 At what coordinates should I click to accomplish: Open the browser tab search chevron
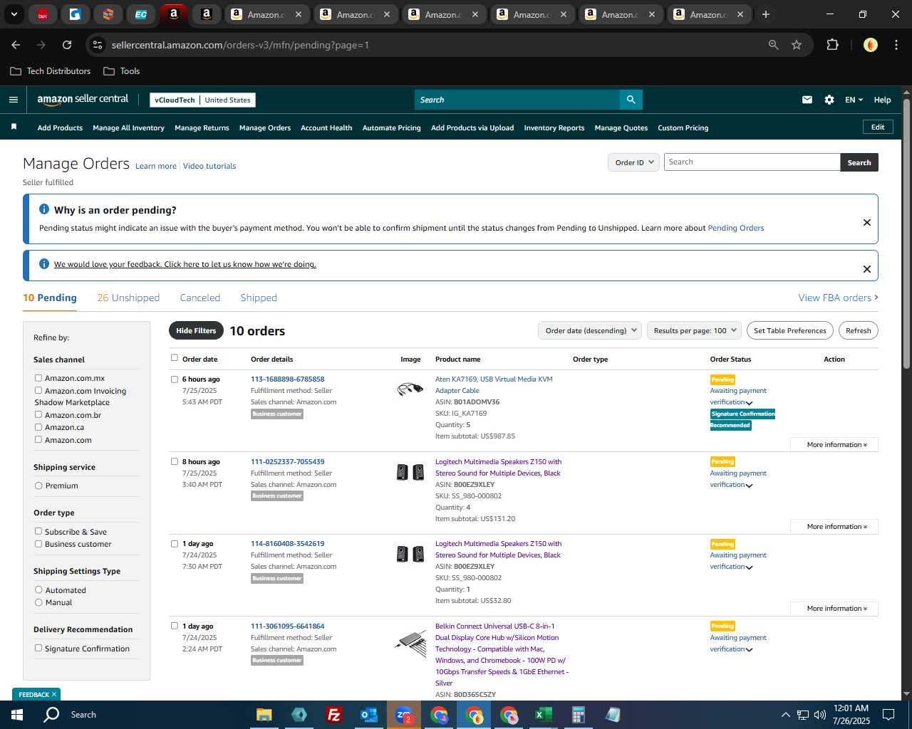pyautogui.click(x=14, y=14)
